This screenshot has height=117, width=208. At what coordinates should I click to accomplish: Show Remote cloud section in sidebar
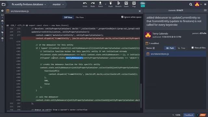click(2, 21)
